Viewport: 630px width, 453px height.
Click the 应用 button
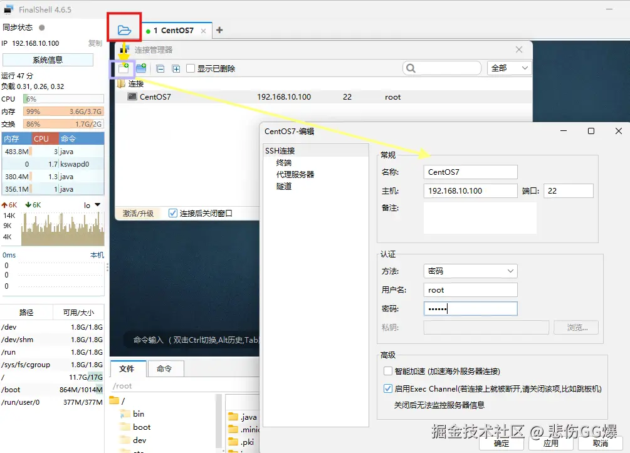point(550,444)
